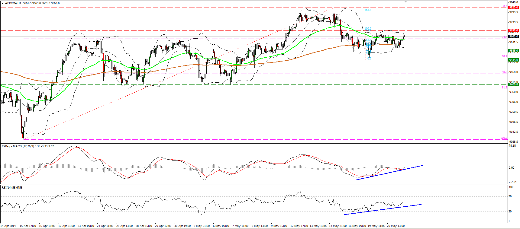Click the RSI(14) 55.6758 indicator label
The image size is (520, 229).
[12, 187]
